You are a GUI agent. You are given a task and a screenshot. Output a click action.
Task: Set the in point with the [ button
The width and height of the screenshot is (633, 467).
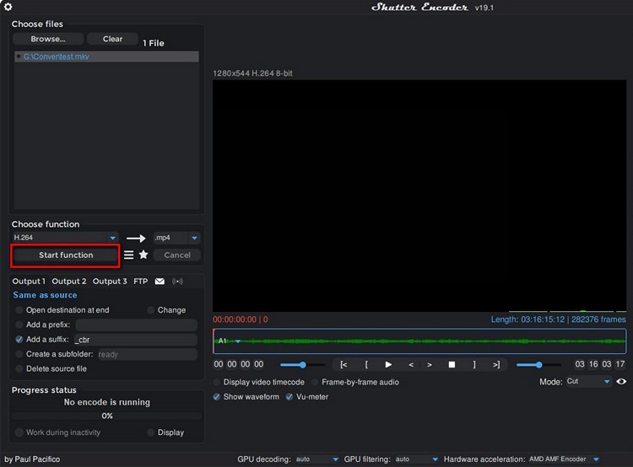(366, 364)
